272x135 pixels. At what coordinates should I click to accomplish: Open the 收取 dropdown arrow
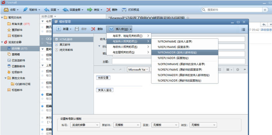pos(18,10)
